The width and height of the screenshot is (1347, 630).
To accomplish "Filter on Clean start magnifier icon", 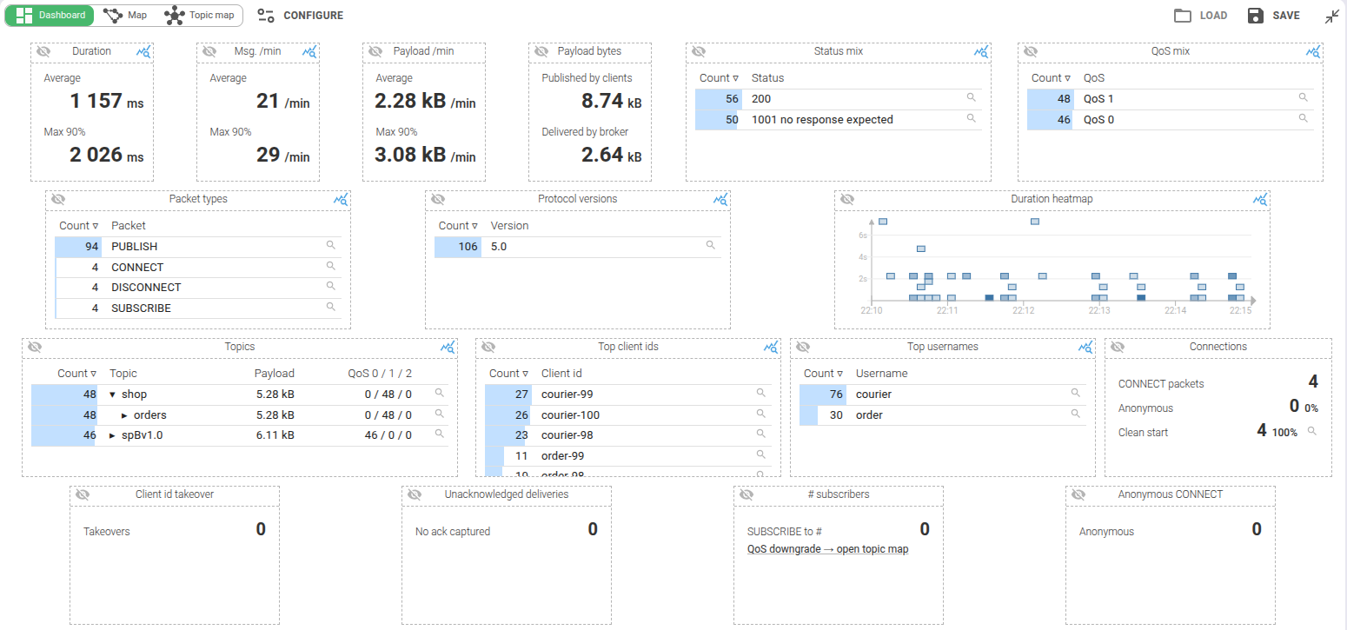I will 1312,431.
